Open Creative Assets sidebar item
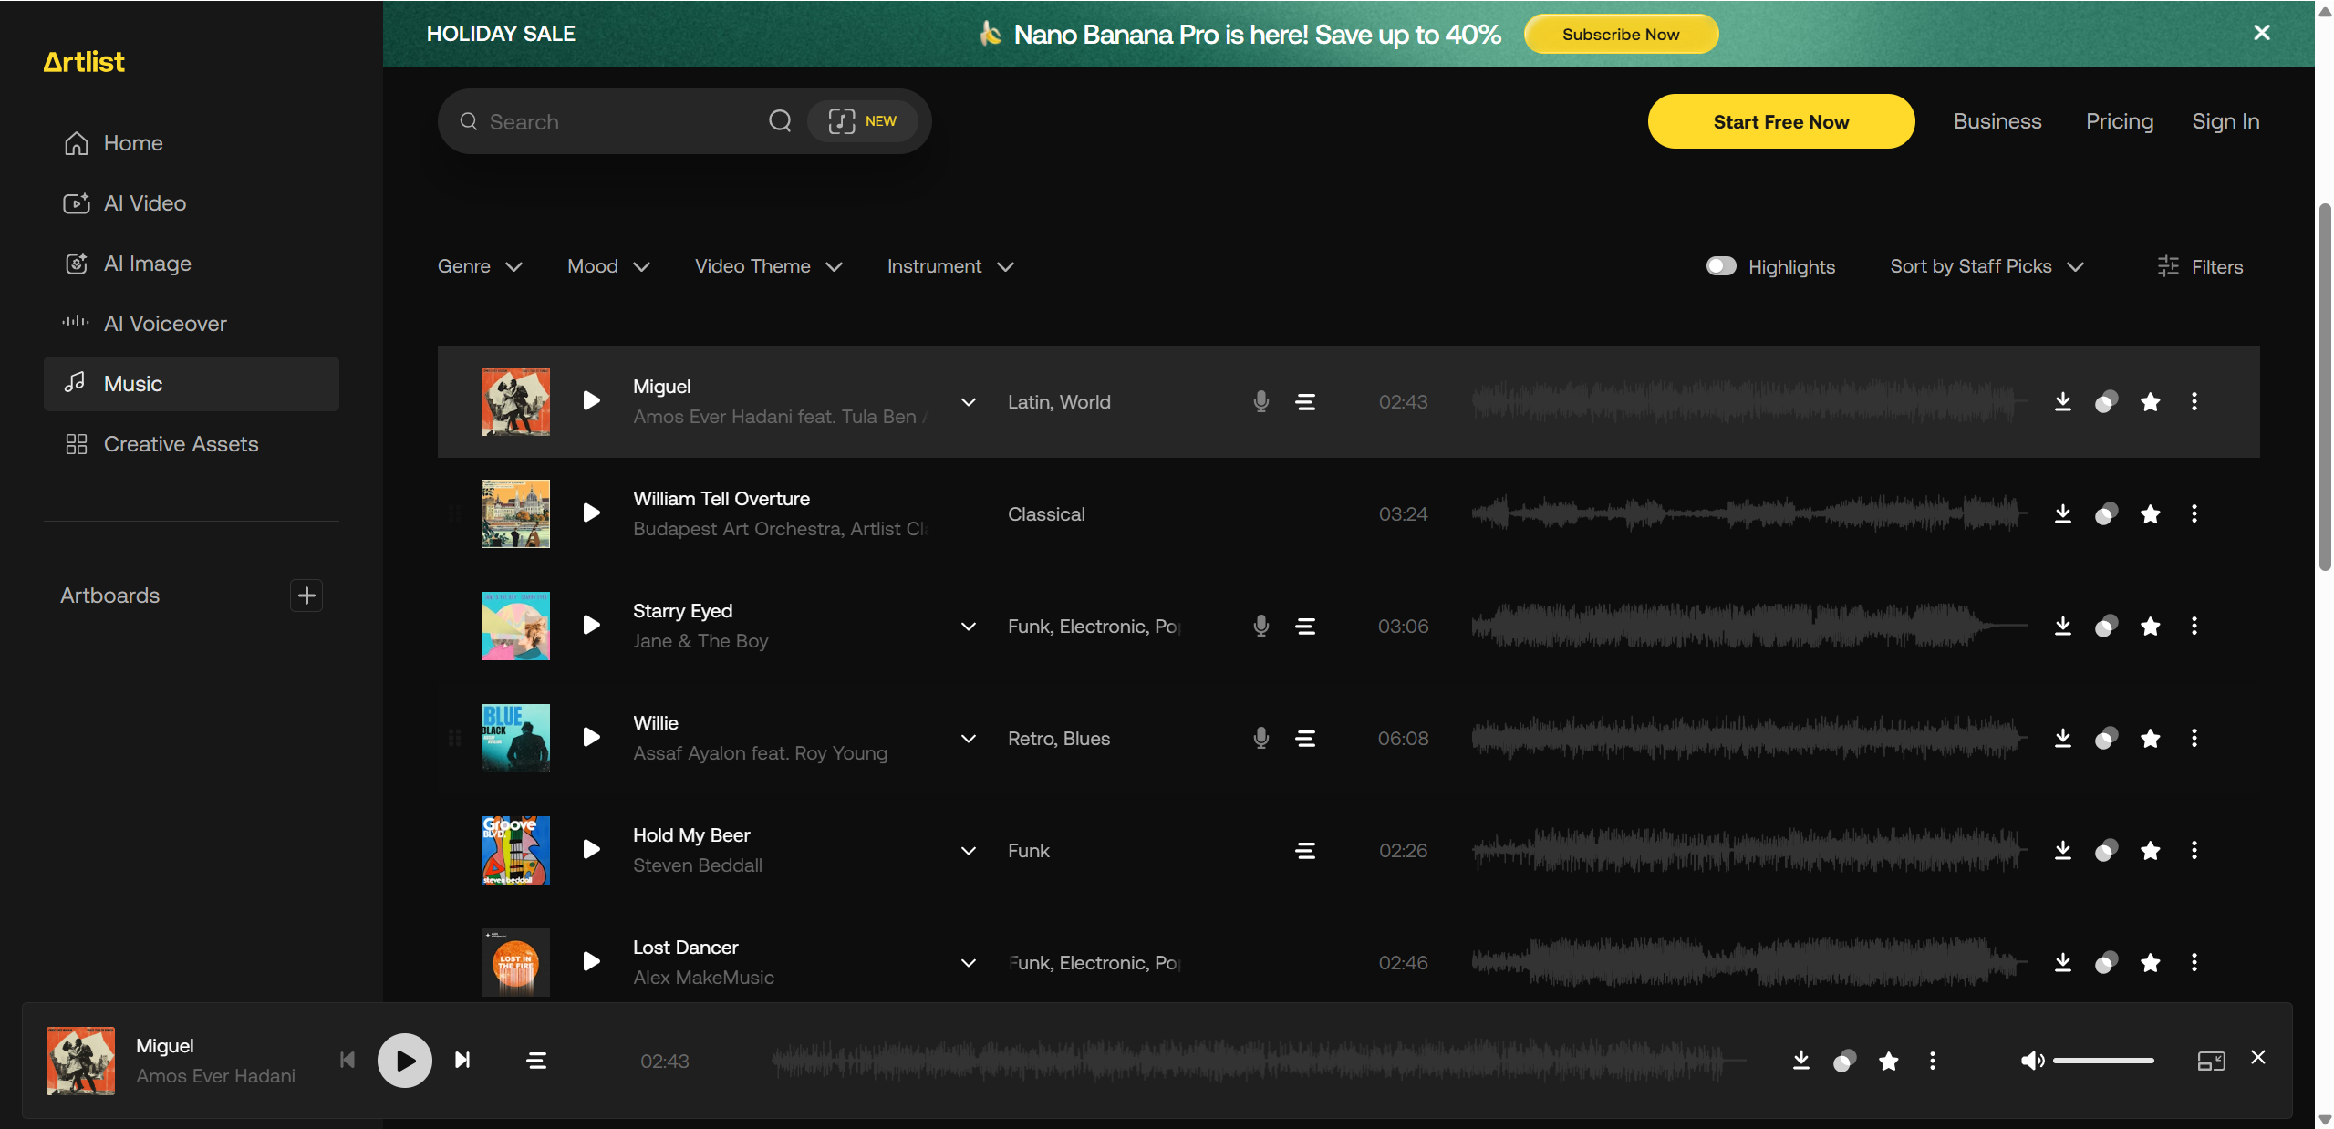Screen dimensions: 2334x1129 [181, 444]
